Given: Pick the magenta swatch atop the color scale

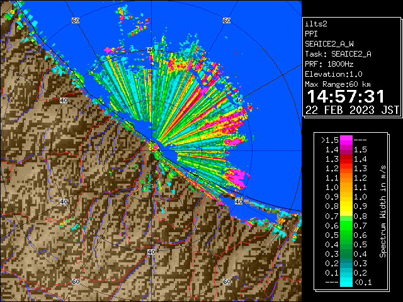Looking at the screenshot, I should [x=346, y=140].
